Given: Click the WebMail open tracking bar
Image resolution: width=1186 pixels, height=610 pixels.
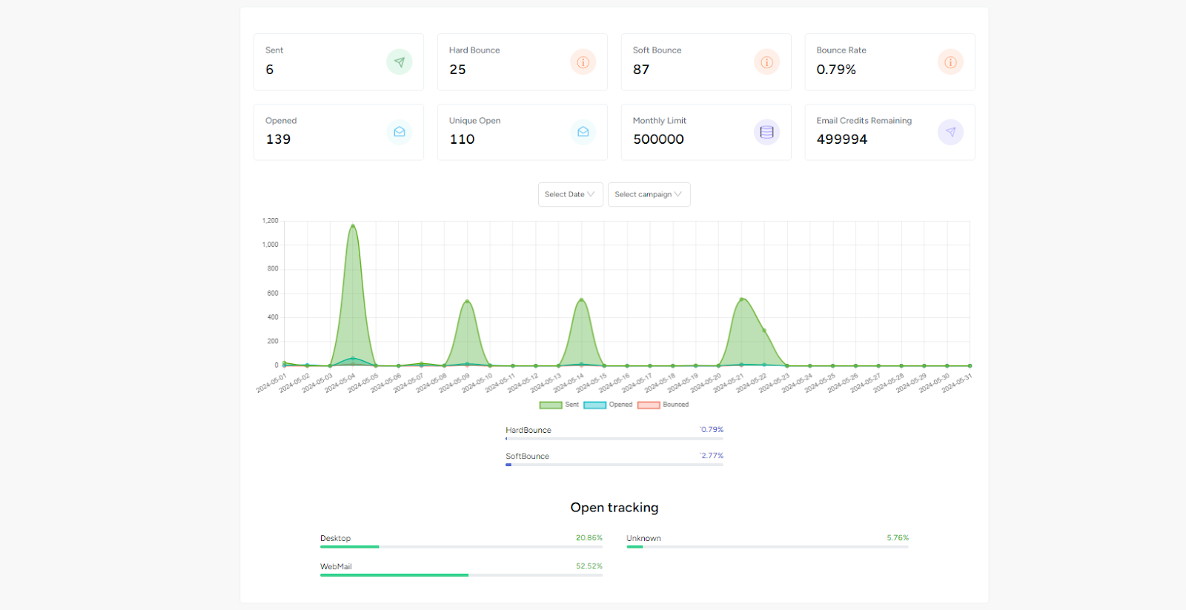Looking at the screenshot, I should click(x=461, y=575).
